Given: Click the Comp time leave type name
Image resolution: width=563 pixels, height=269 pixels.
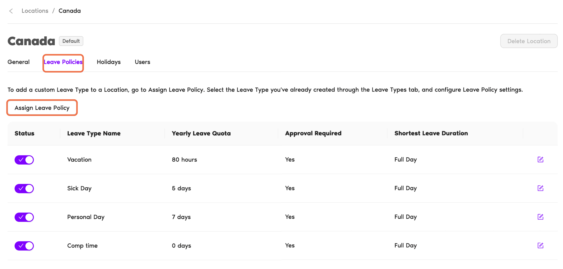Looking at the screenshot, I should (82, 246).
